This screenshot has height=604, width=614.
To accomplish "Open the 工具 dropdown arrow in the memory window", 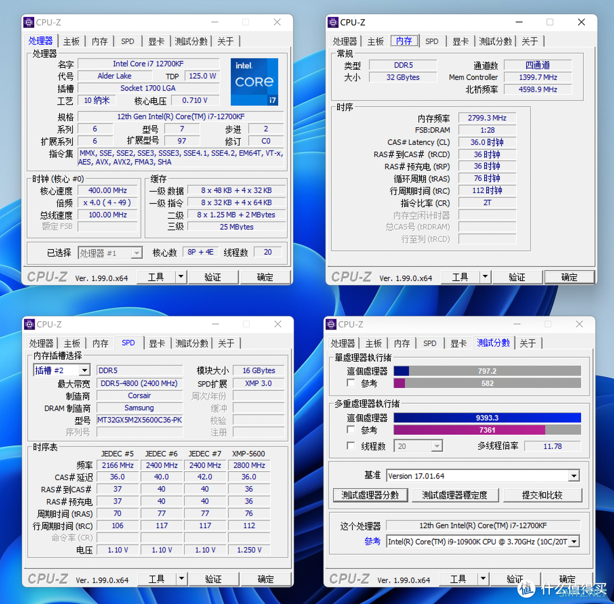I will tap(485, 277).
